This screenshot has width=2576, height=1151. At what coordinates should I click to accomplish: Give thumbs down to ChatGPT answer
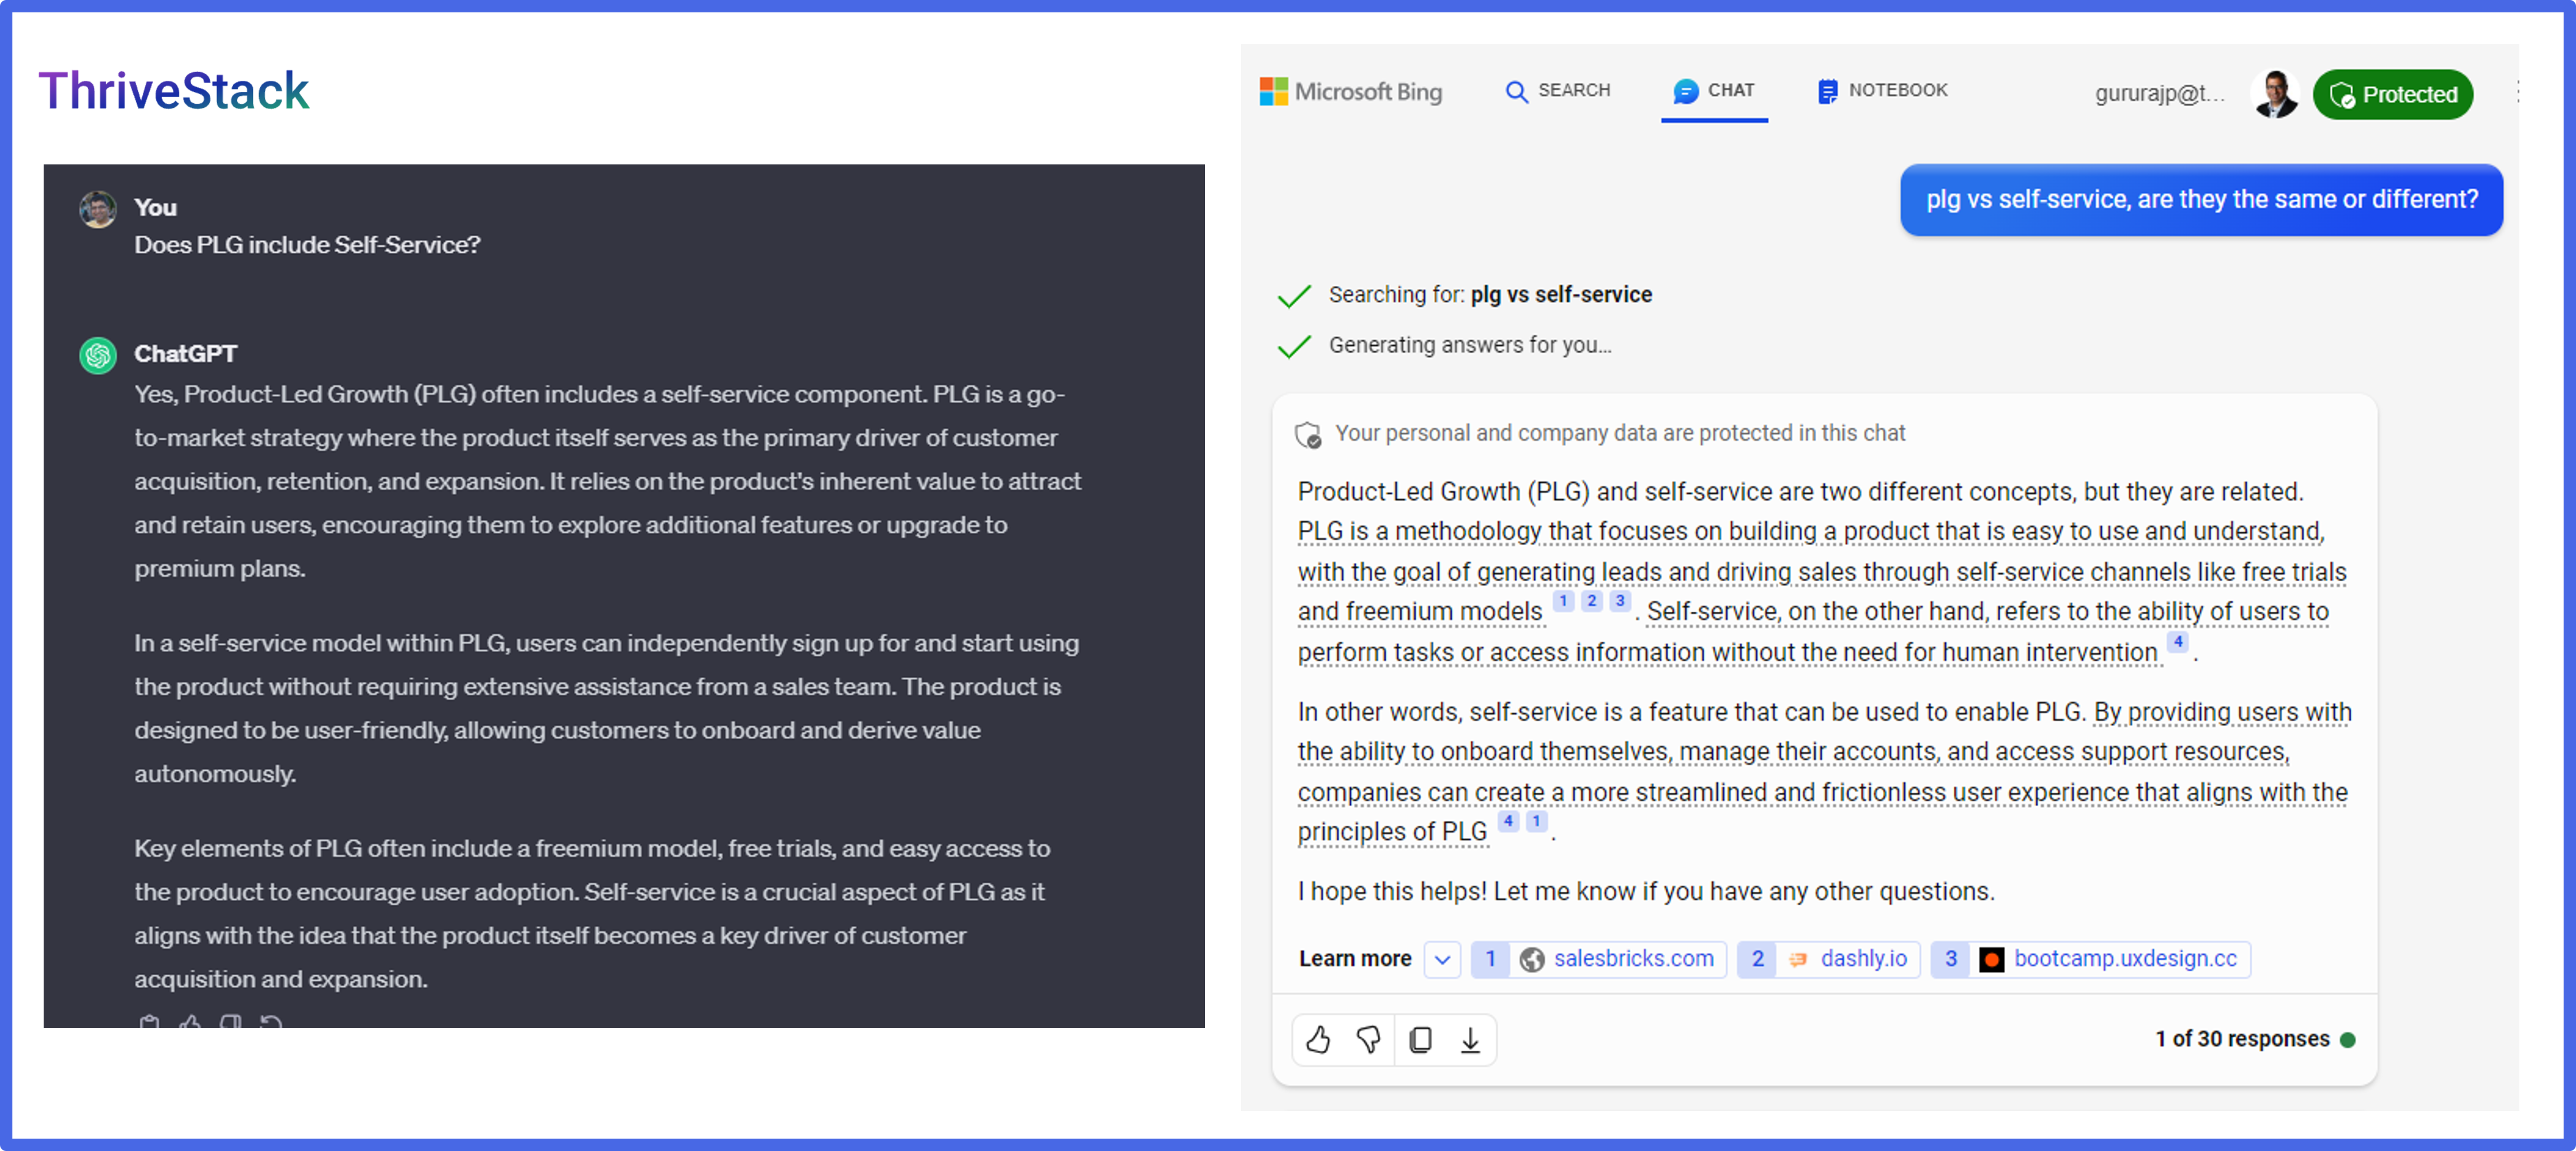coord(231,1021)
